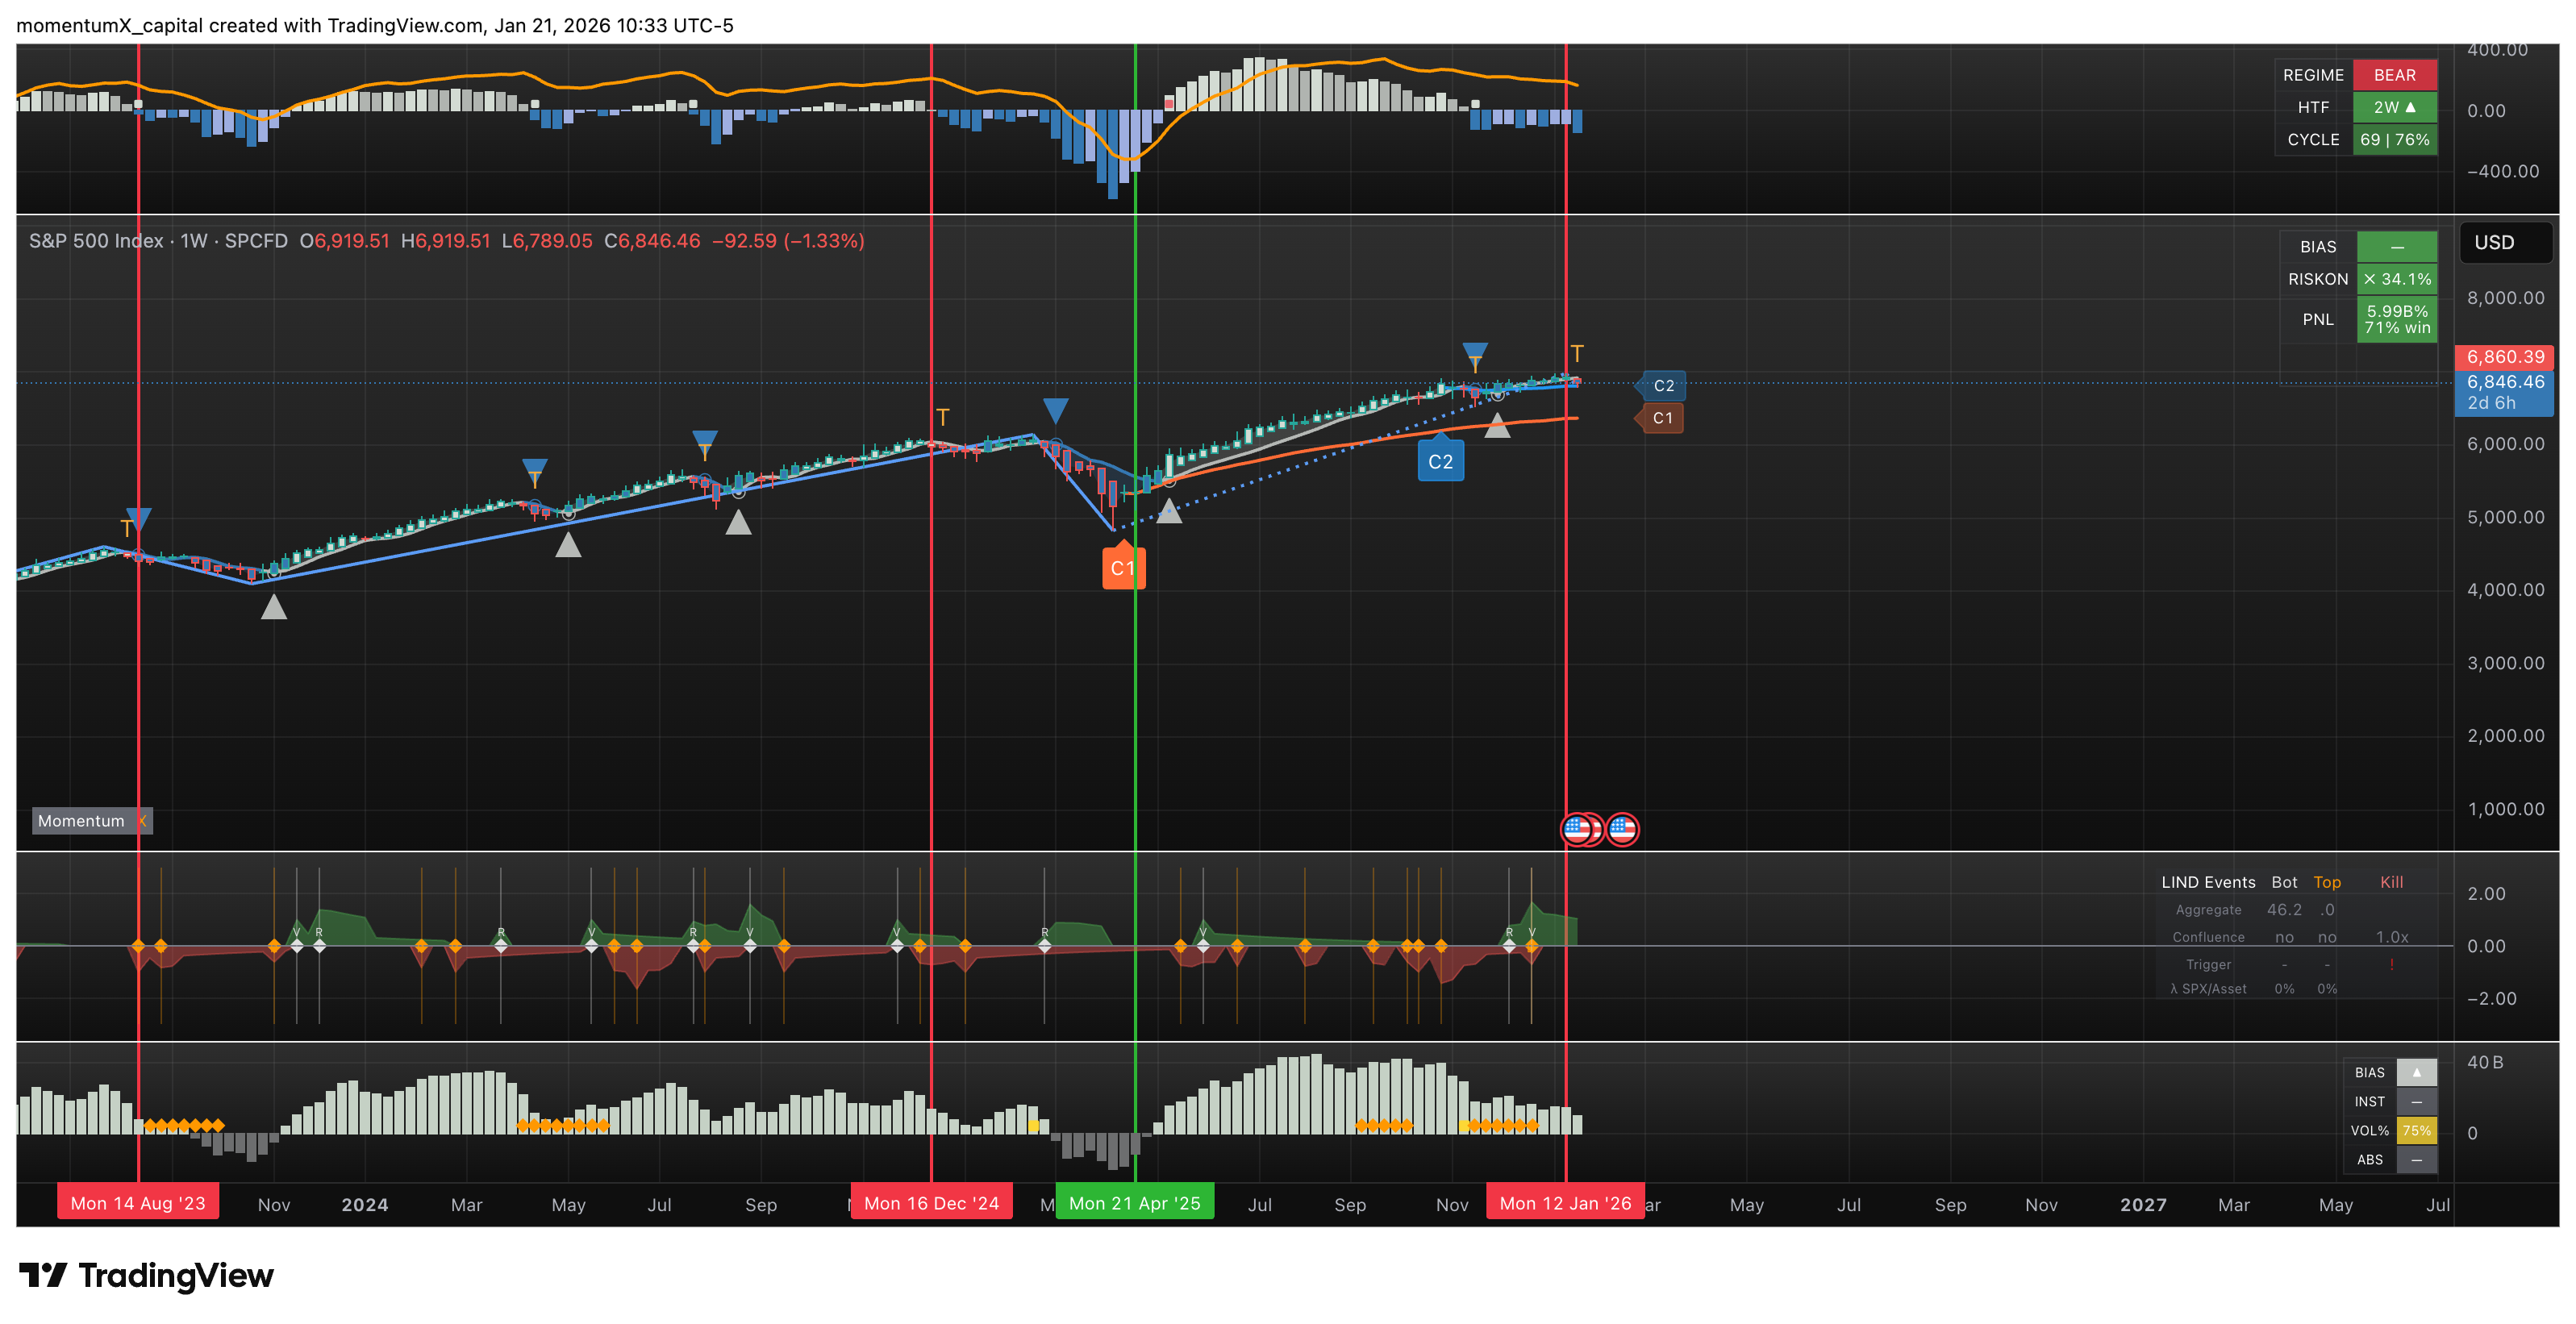Image resolution: width=2576 pixels, height=1324 pixels.
Task: Click the red 6,860.39 price label
Action: (2504, 357)
